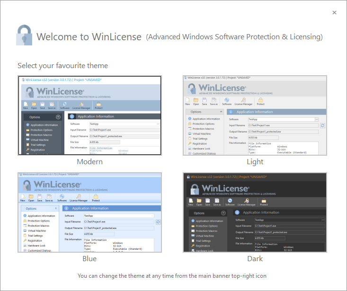Click the theme change hint text at bottom
Viewport: 347px width, 291px height.
[172, 276]
